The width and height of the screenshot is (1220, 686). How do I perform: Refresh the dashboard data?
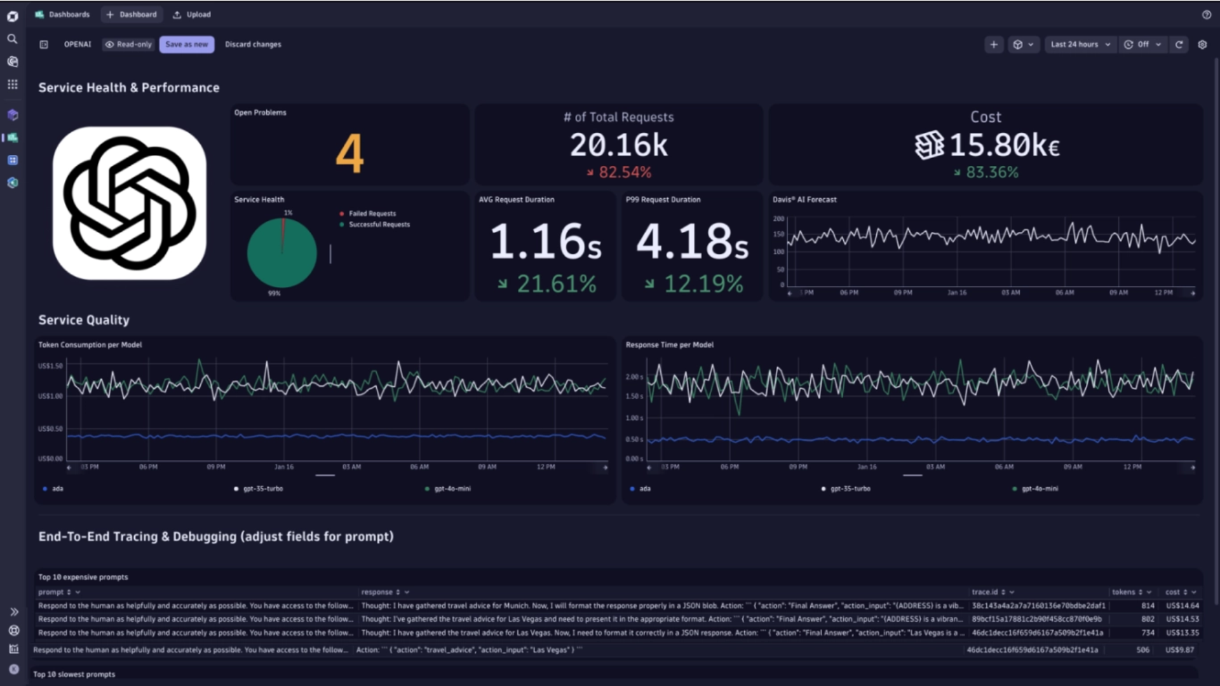point(1179,44)
